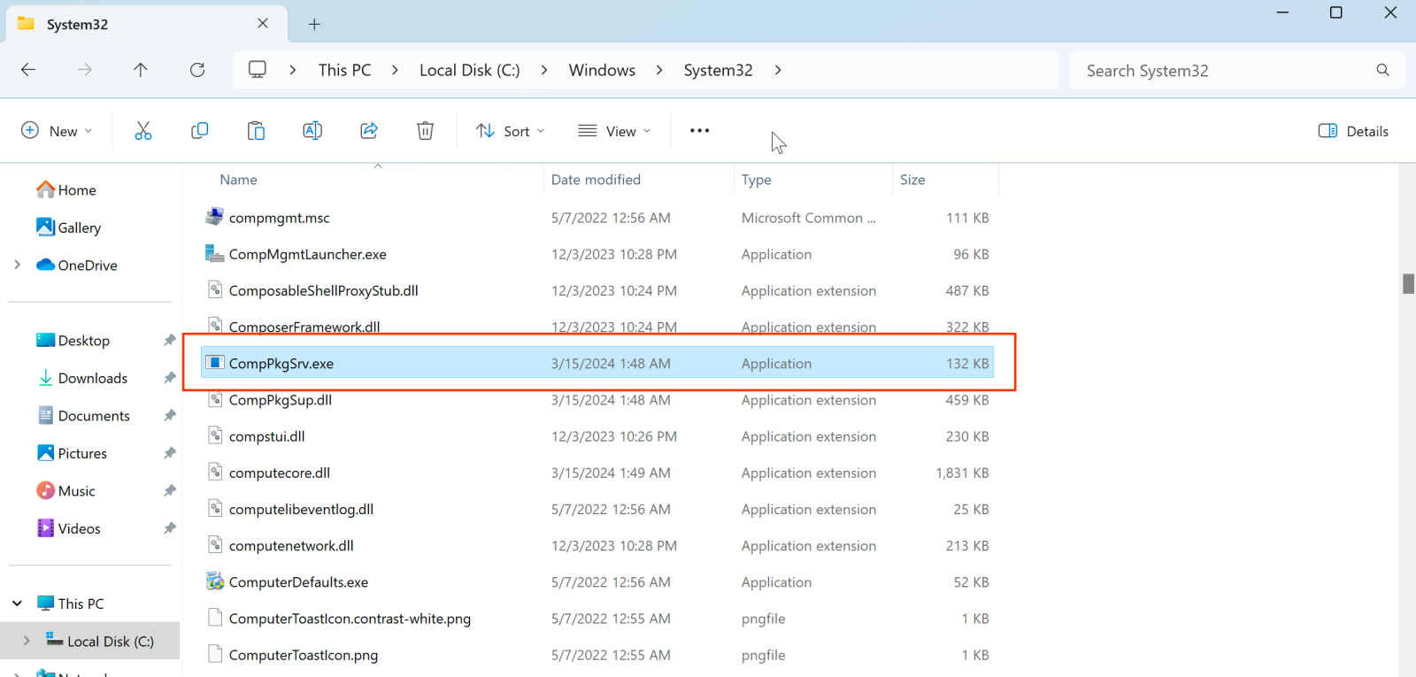Navigate back to previous folder
This screenshot has width=1416, height=677.
pyautogui.click(x=28, y=70)
